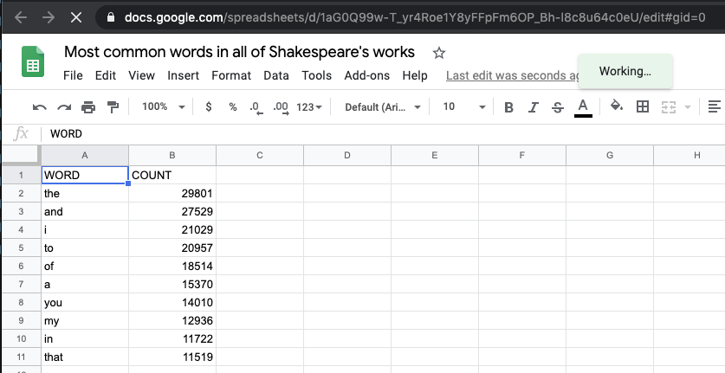Open the Default (Arial) font dropdown

pos(383,106)
